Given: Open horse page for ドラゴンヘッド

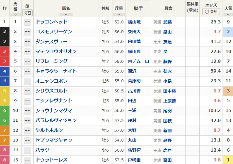Looking at the screenshot, I should pos(51,22).
